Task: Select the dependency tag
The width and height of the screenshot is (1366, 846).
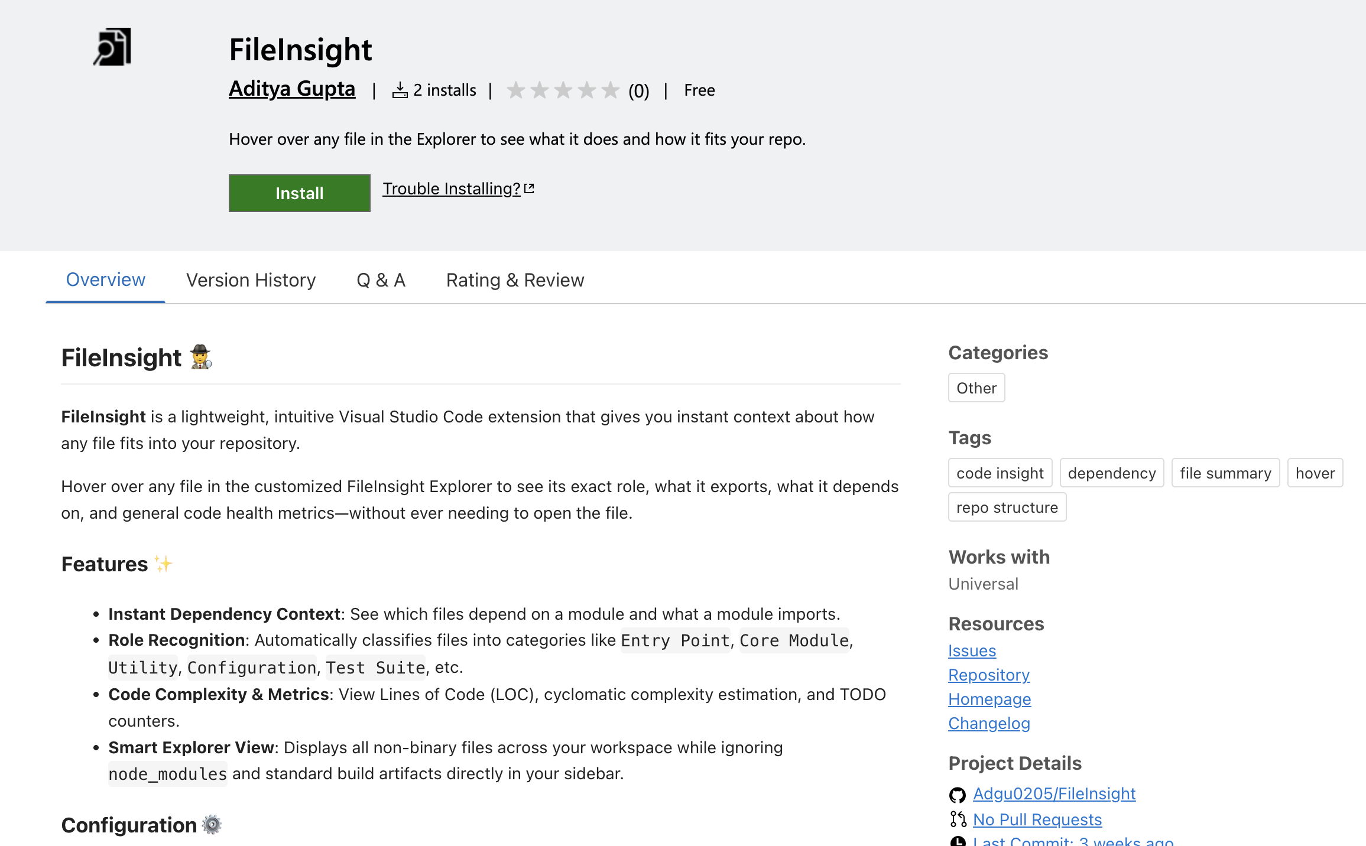Action: pos(1112,473)
